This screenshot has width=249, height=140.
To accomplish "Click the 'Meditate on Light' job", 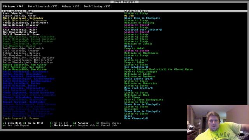I will coord(137,74).
